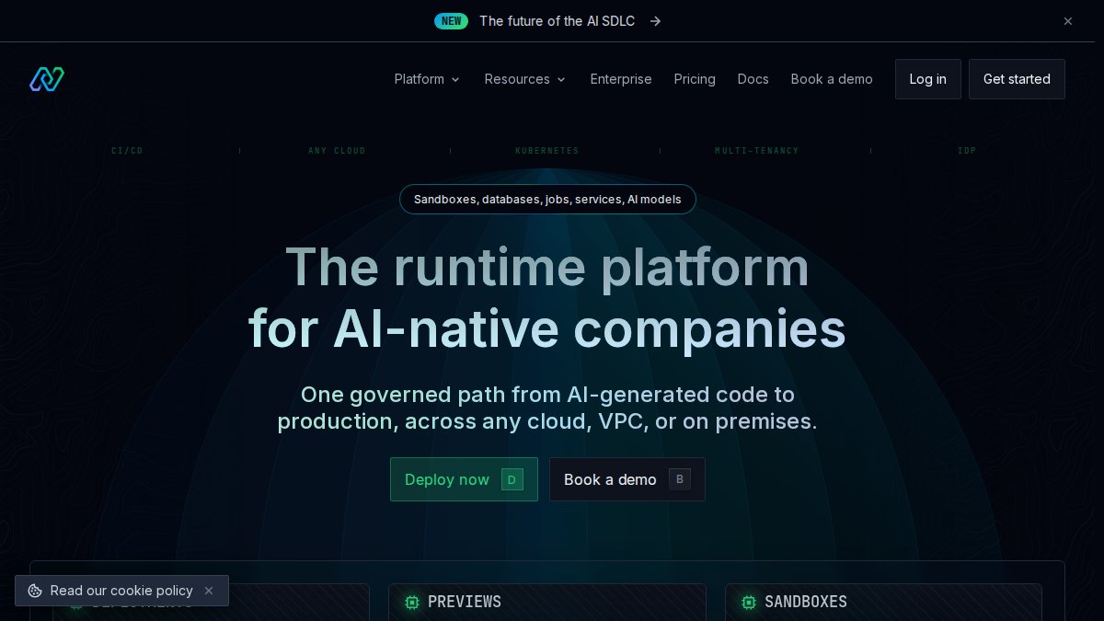The width and height of the screenshot is (1104, 621).
Task: Click the Sandboxes, databases, jobs pill
Action: point(547,199)
